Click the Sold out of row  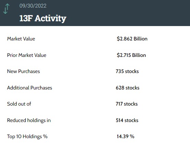(x=95, y=104)
